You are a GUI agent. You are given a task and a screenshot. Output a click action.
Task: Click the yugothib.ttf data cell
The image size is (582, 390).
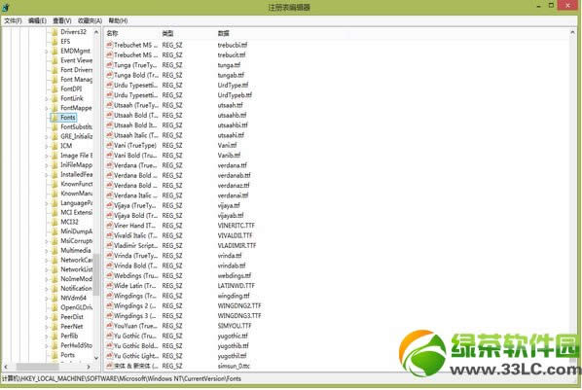234,345
